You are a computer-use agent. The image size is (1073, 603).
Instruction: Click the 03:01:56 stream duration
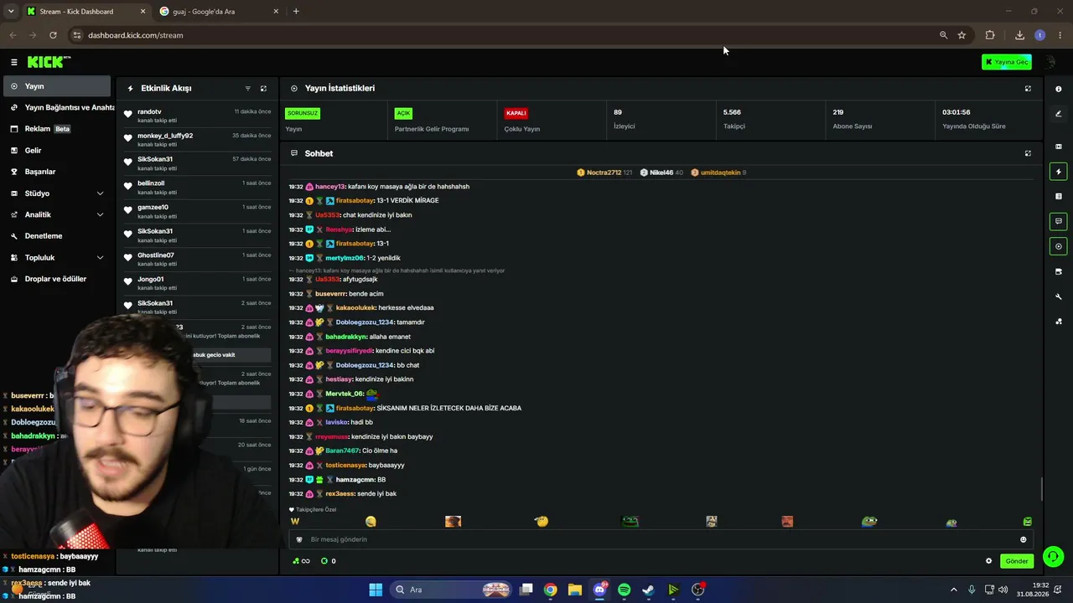click(x=956, y=112)
